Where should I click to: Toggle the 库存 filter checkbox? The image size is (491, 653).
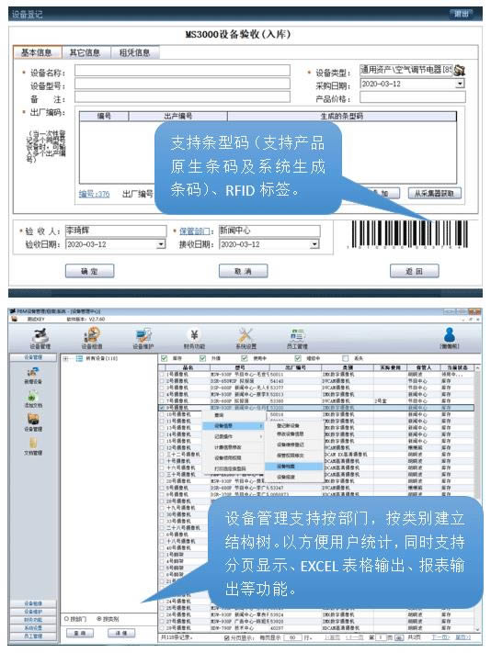pos(164,358)
